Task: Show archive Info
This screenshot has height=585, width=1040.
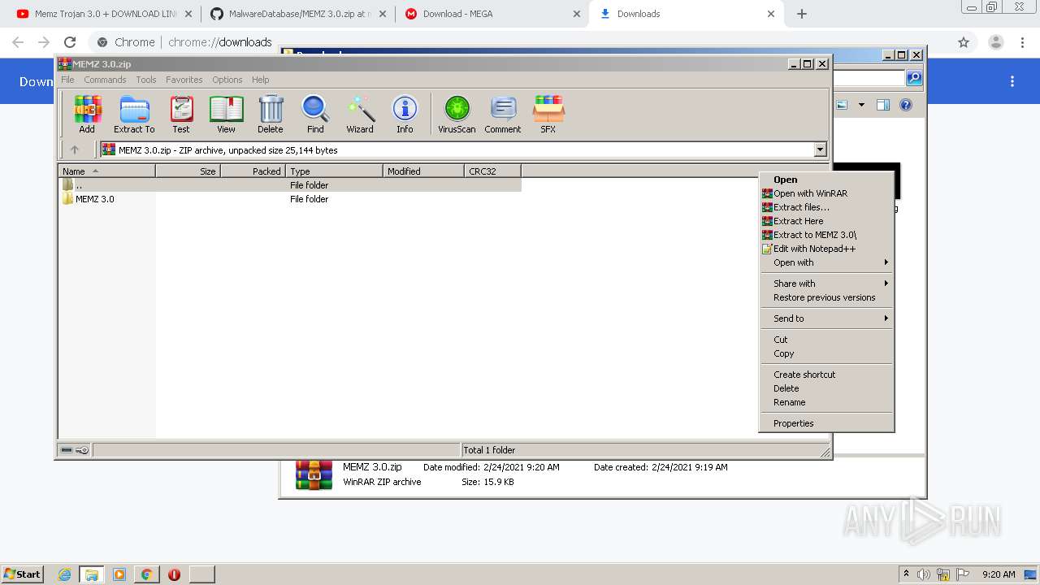Action: tap(405, 115)
